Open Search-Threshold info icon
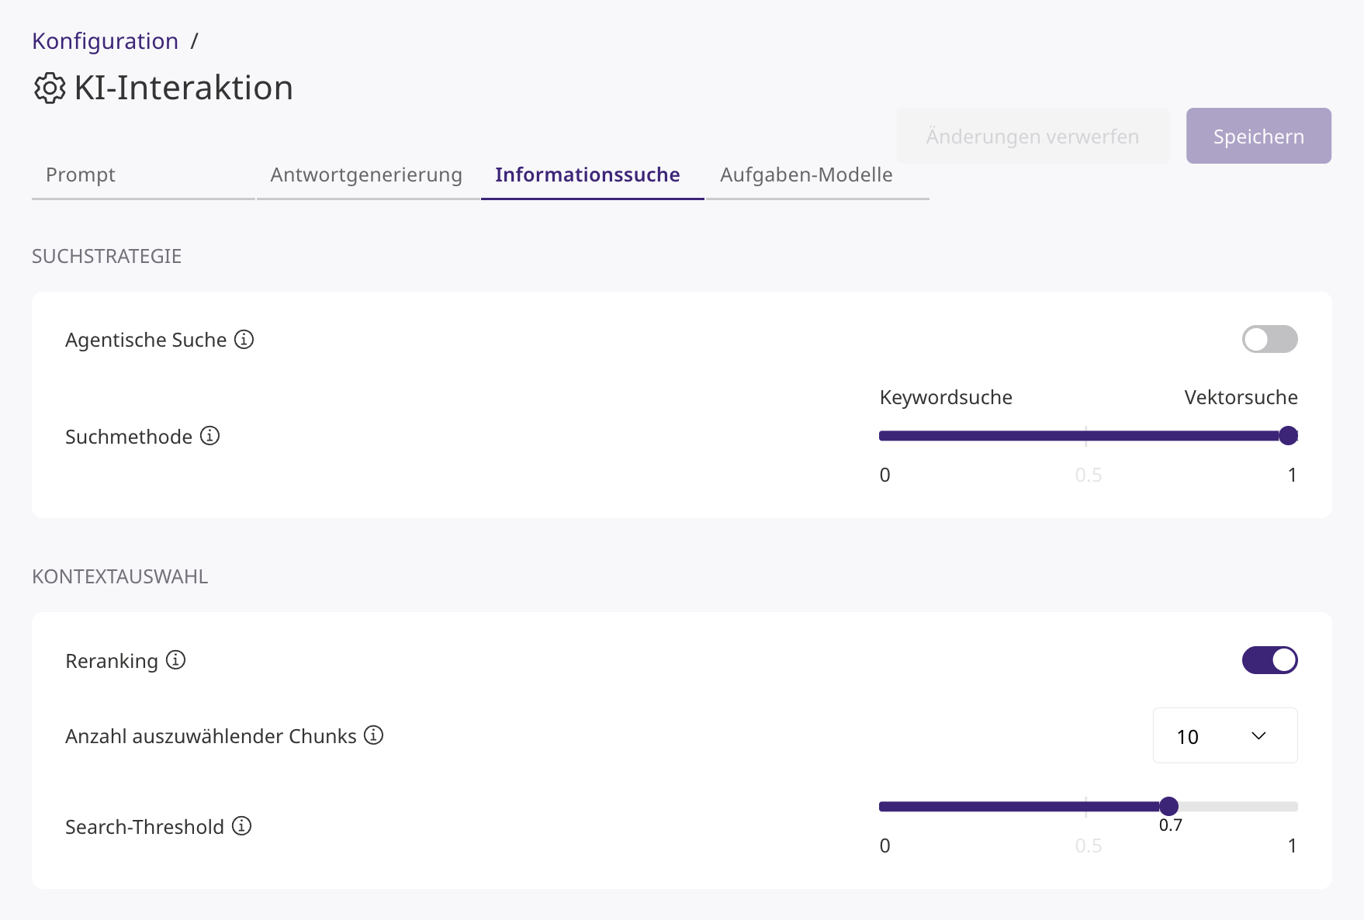 pos(242,826)
